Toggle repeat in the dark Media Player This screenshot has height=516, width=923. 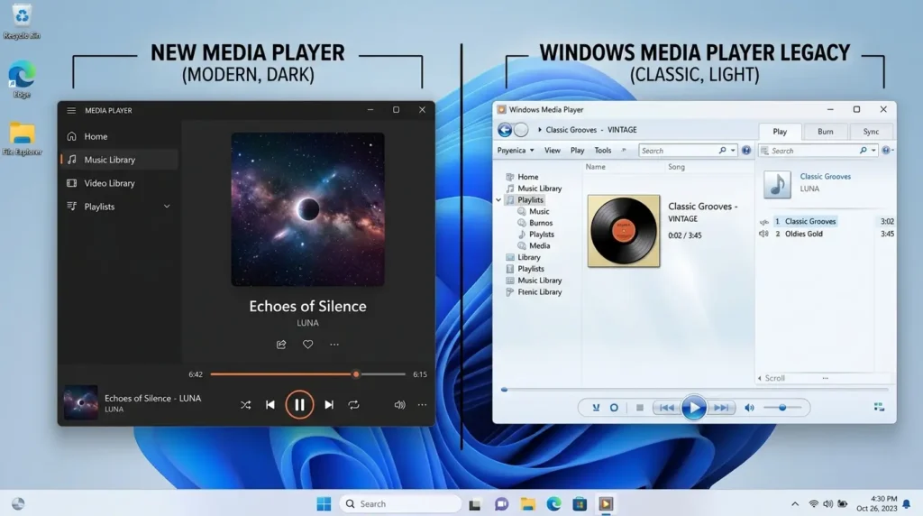coord(353,405)
